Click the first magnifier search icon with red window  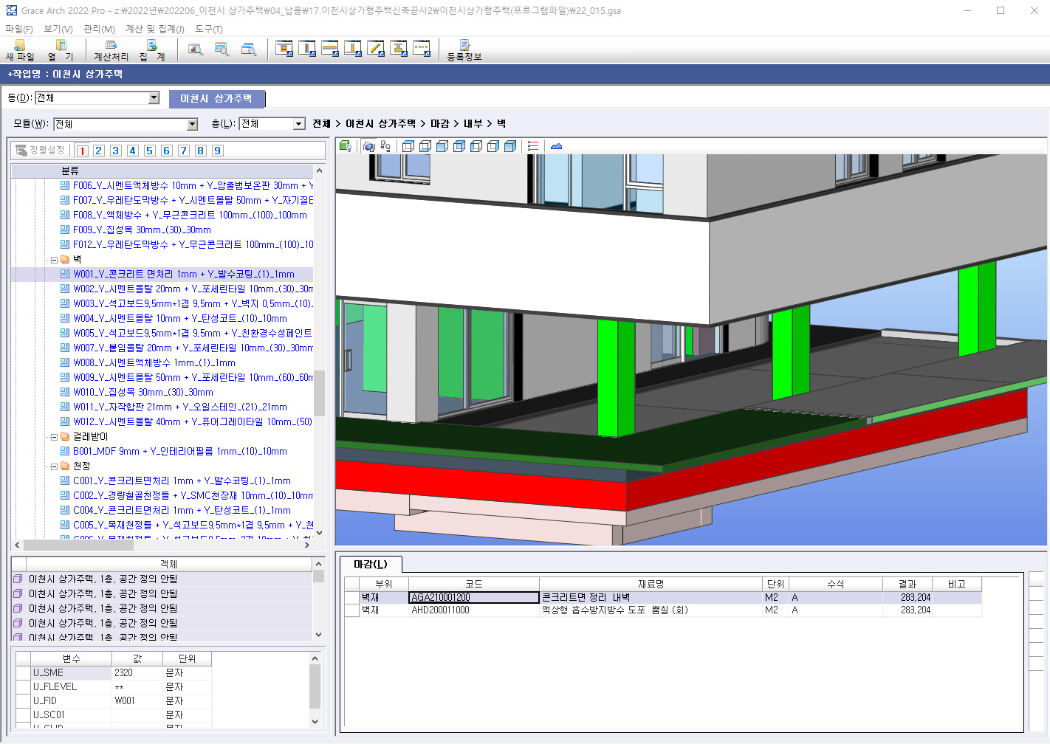coord(195,49)
